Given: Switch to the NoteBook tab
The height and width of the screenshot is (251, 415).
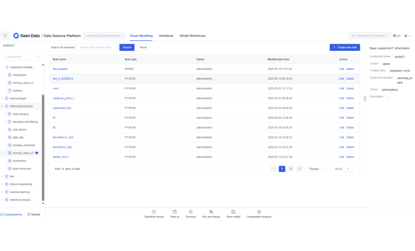Looking at the screenshot, I should point(166,35).
